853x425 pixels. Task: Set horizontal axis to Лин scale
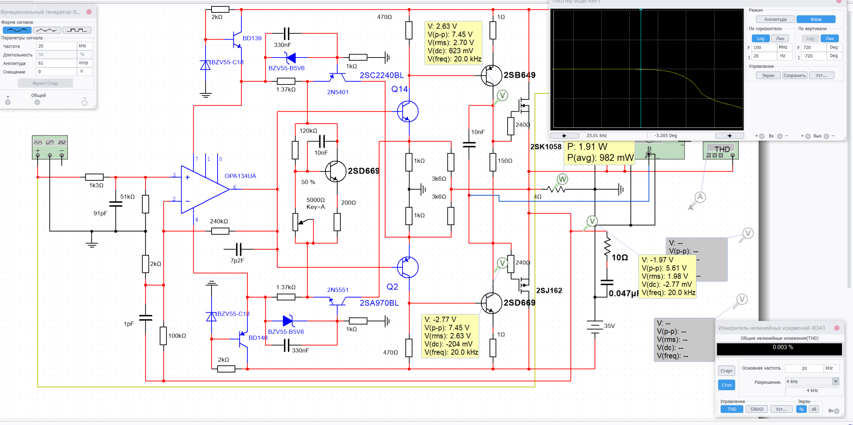(780, 38)
